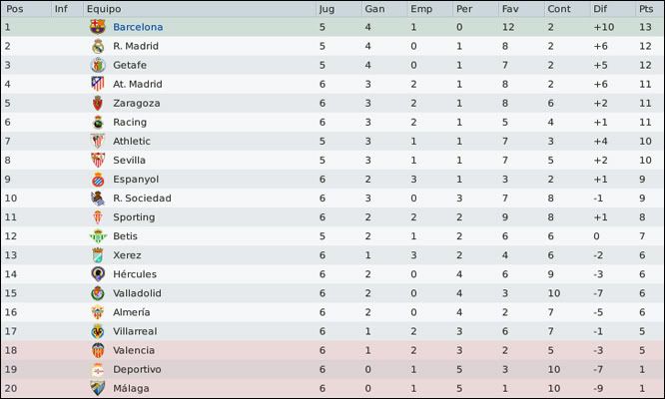Sort the table by Pts column header
665x399 pixels.
tap(646, 9)
